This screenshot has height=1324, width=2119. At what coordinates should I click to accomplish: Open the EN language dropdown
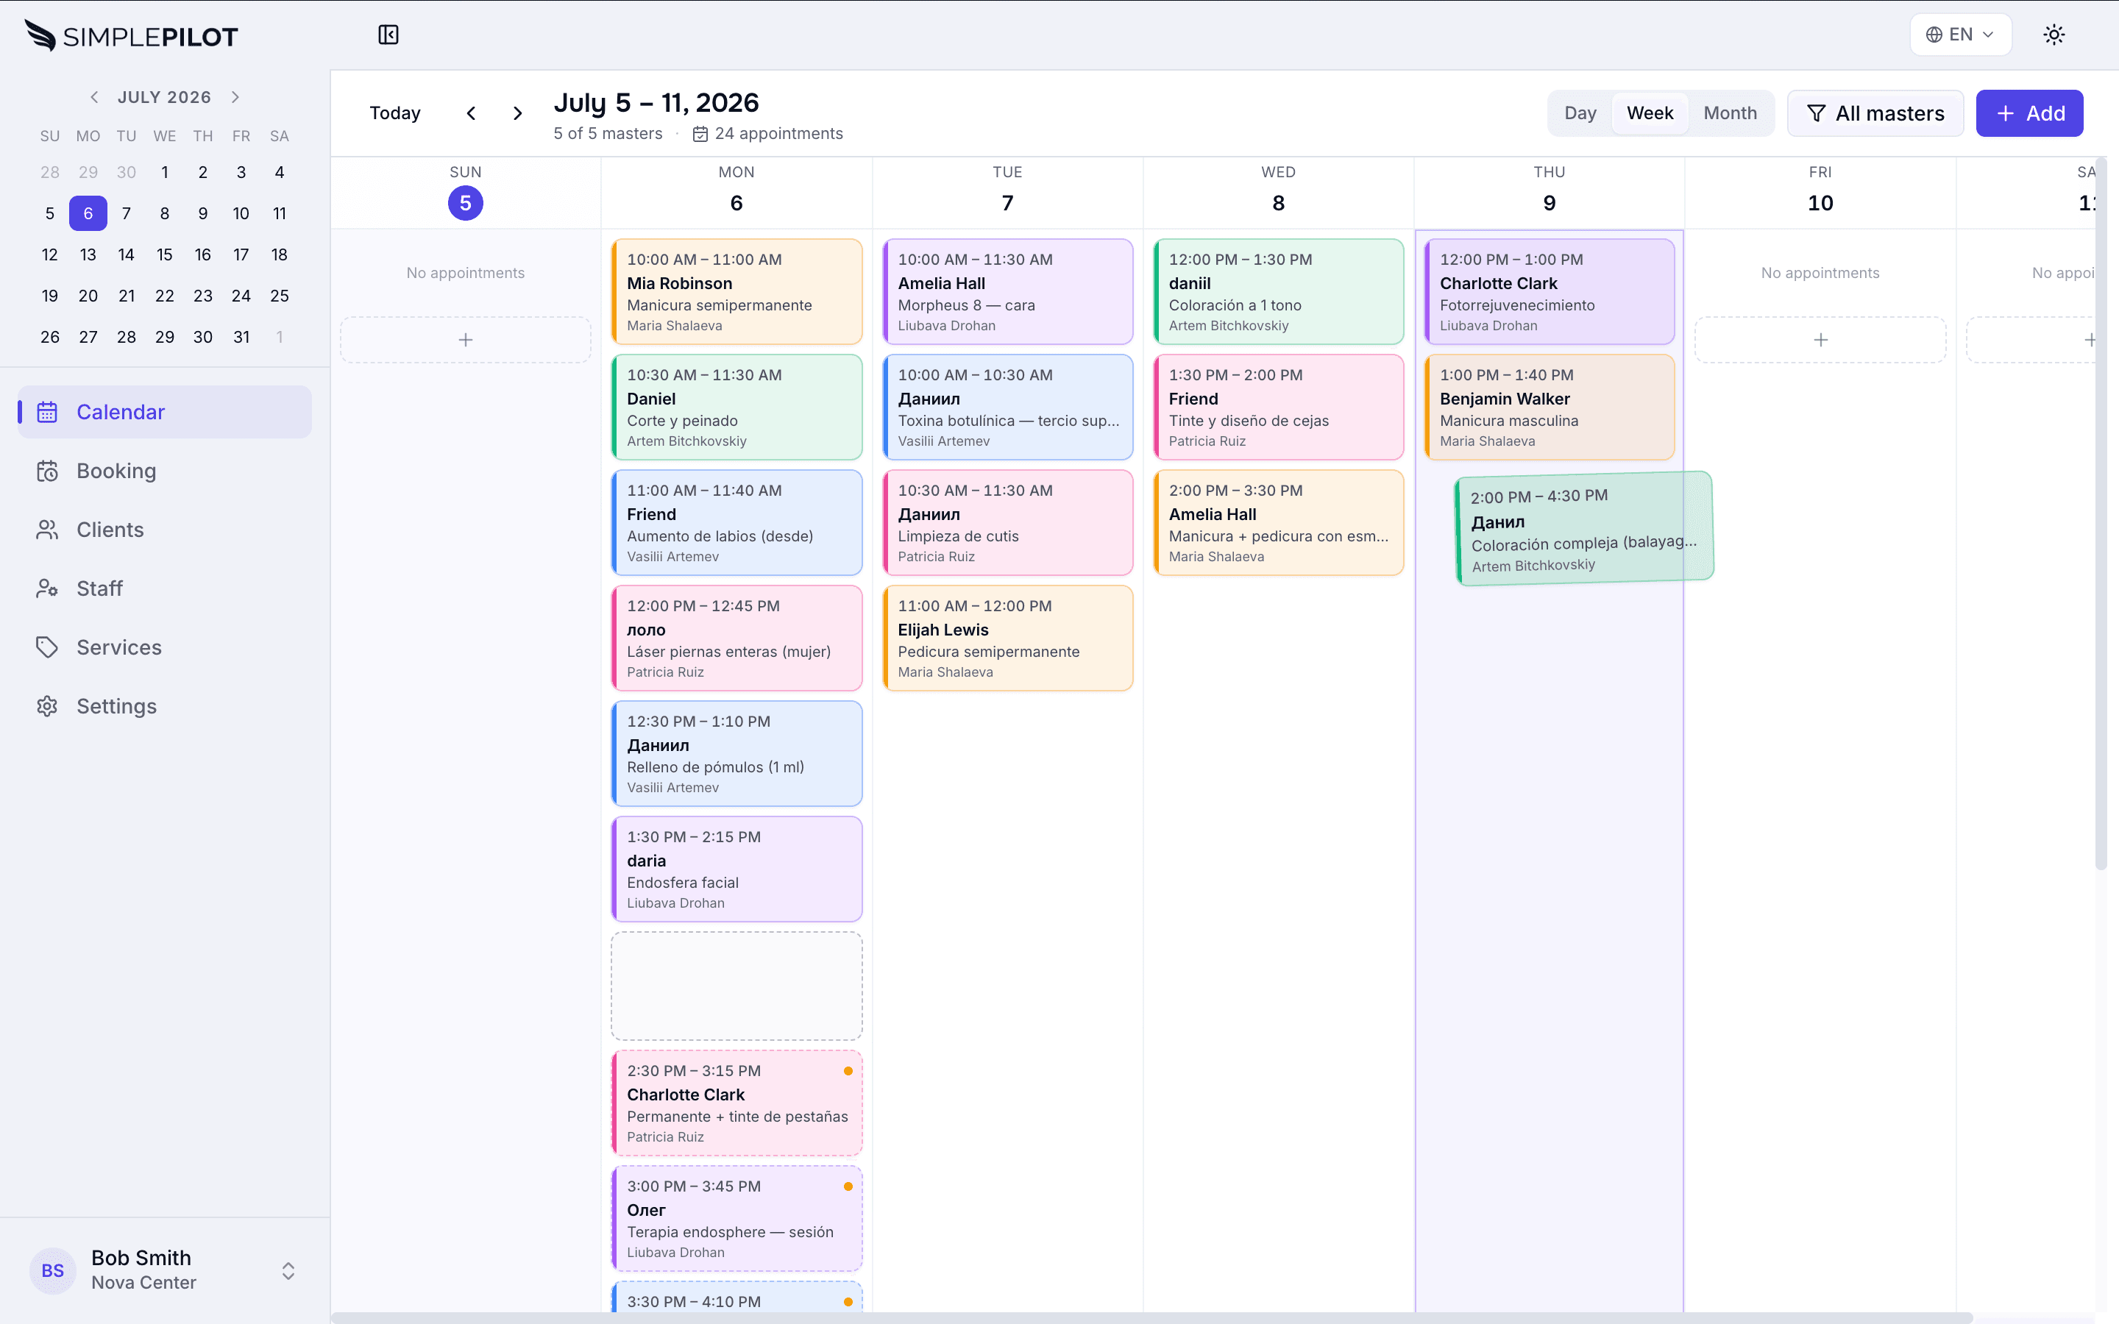pyautogui.click(x=1959, y=35)
